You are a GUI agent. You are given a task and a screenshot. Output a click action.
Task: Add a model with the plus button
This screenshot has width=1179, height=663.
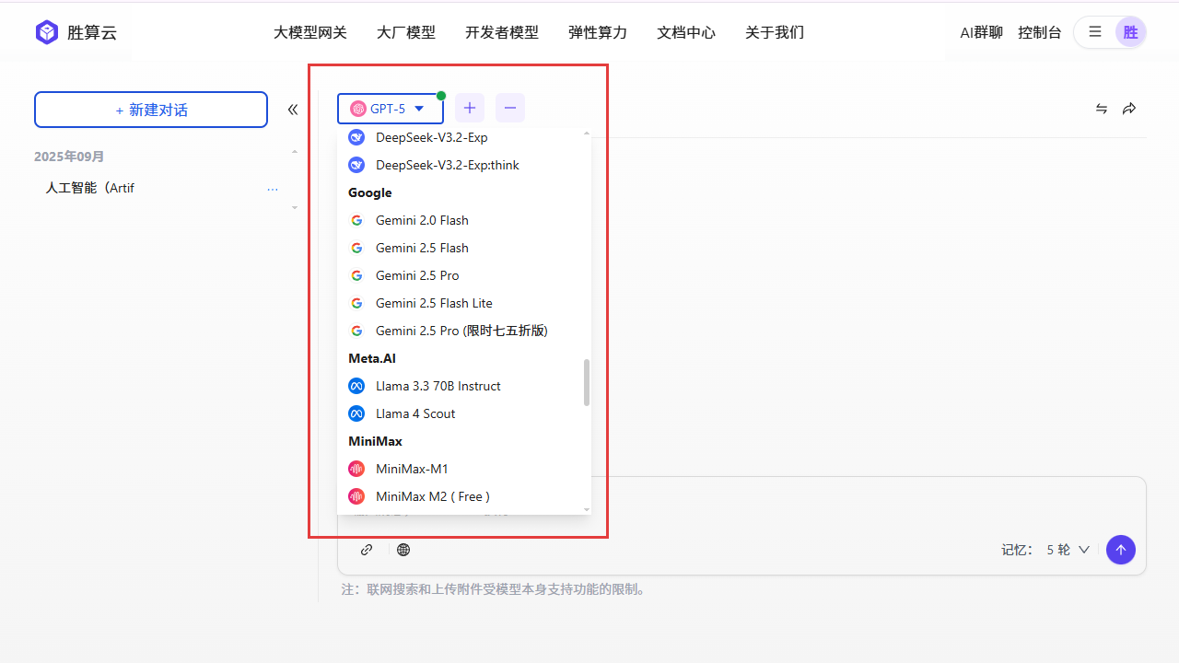[x=470, y=108]
